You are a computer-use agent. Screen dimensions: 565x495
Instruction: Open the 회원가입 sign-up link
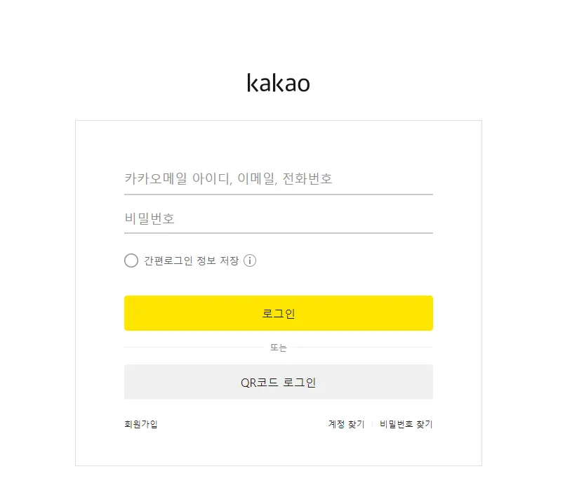pos(141,424)
